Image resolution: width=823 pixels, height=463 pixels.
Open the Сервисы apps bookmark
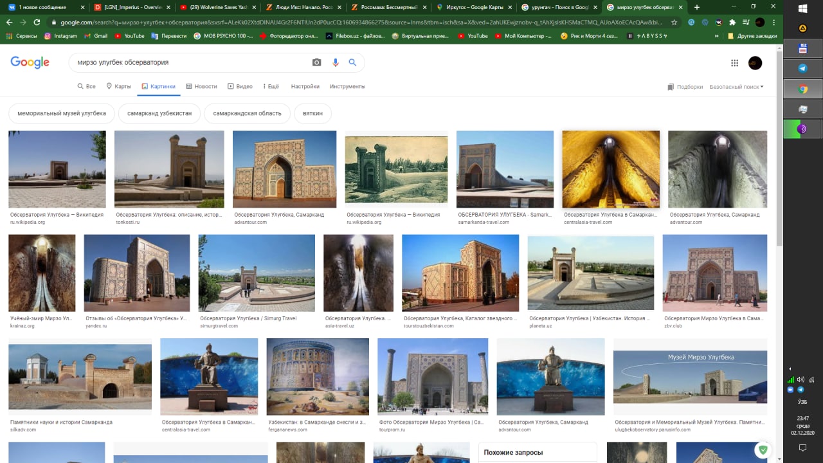click(23, 36)
